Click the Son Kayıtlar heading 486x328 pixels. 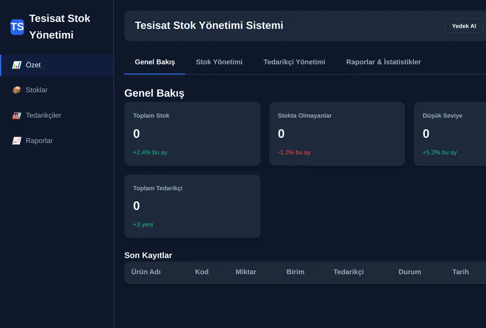pyautogui.click(x=148, y=256)
